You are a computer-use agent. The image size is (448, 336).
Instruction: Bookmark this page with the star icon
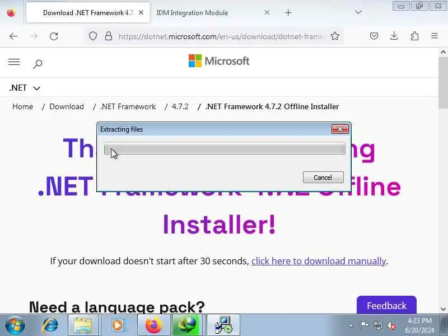335,36
